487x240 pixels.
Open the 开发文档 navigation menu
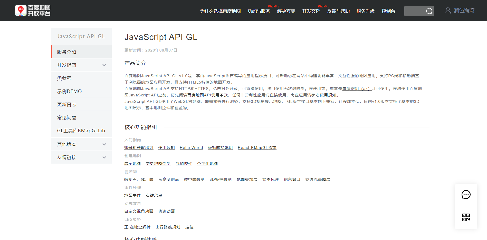pyautogui.click(x=311, y=11)
